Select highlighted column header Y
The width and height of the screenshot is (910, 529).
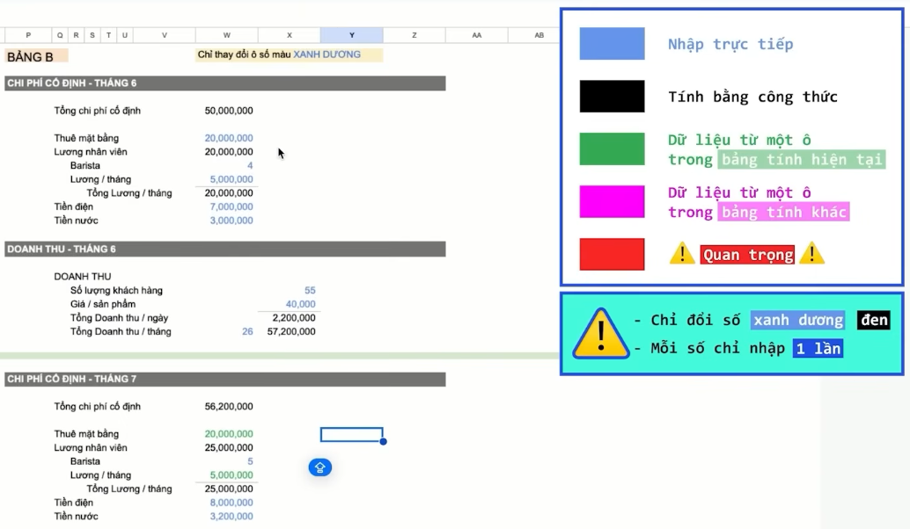point(352,35)
